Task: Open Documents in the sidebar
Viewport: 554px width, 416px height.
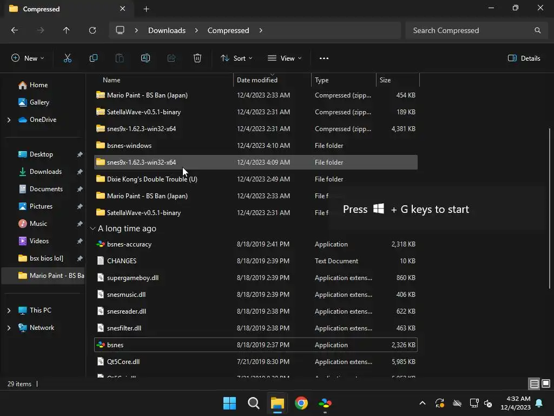Action: 43,189
